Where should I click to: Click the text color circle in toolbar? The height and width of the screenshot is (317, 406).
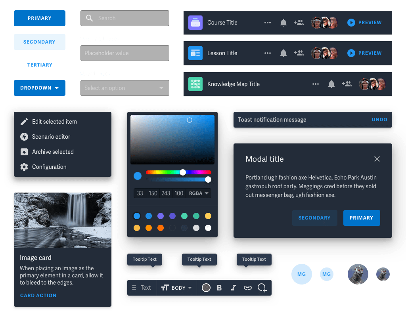point(206,288)
